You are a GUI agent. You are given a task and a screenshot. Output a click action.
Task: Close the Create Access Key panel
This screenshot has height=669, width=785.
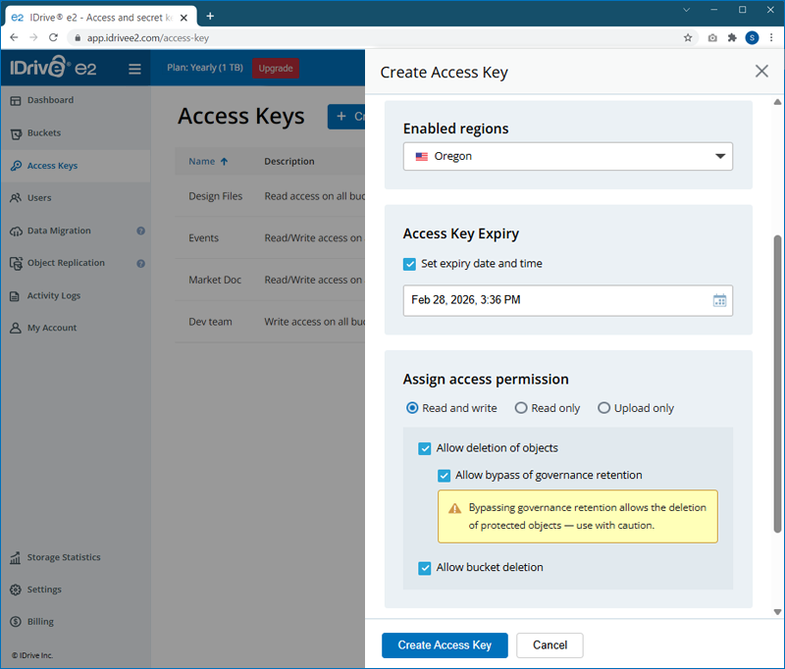(761, 72)
